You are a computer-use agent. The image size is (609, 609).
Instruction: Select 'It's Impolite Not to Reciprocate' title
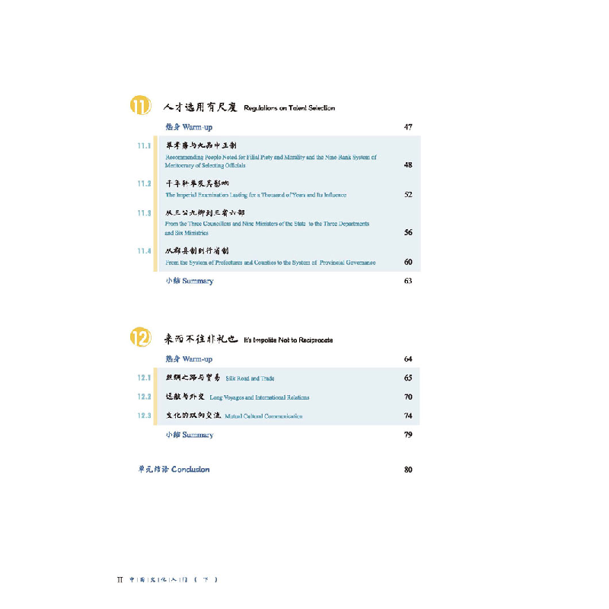coord(289,340)
